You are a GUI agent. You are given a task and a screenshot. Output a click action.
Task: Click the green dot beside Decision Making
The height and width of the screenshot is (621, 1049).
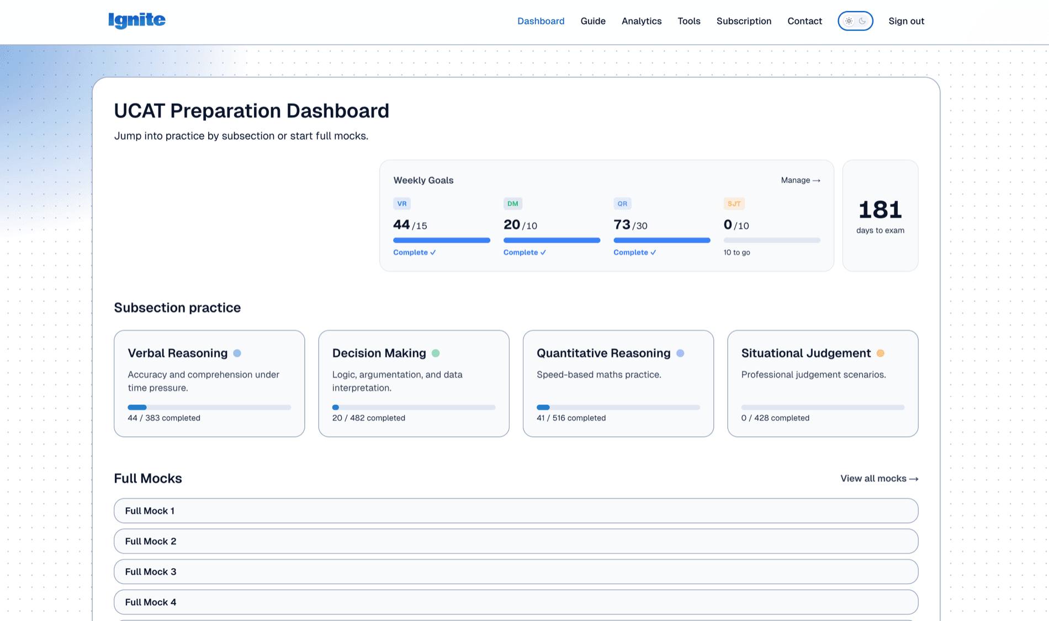tap(436, 353)
